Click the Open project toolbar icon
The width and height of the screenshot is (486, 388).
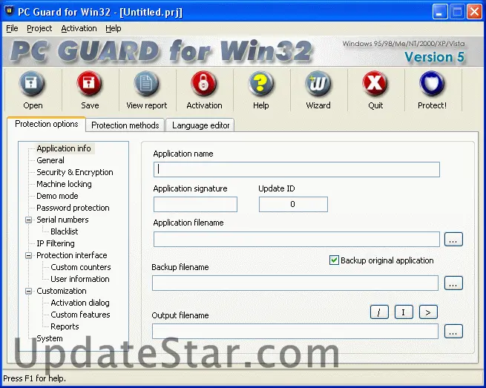33,83
